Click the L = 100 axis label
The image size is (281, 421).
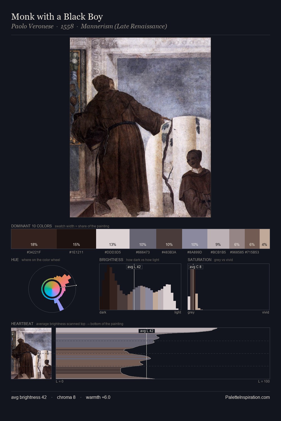(x=264, y=381)
